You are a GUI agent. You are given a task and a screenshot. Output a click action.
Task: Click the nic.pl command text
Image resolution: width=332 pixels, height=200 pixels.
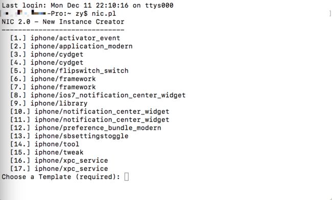coord(104,14)
